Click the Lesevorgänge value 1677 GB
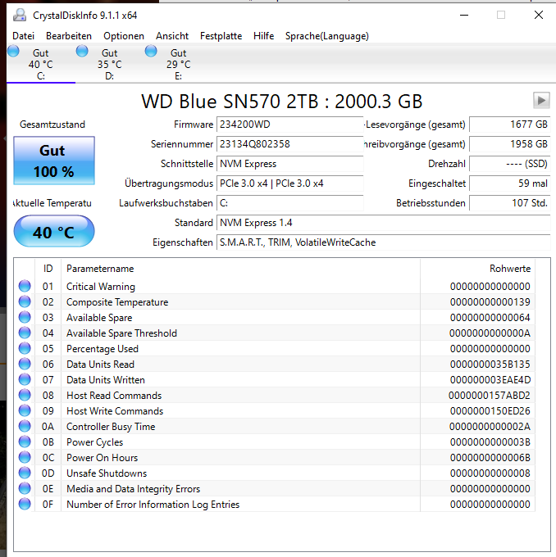 510,125
